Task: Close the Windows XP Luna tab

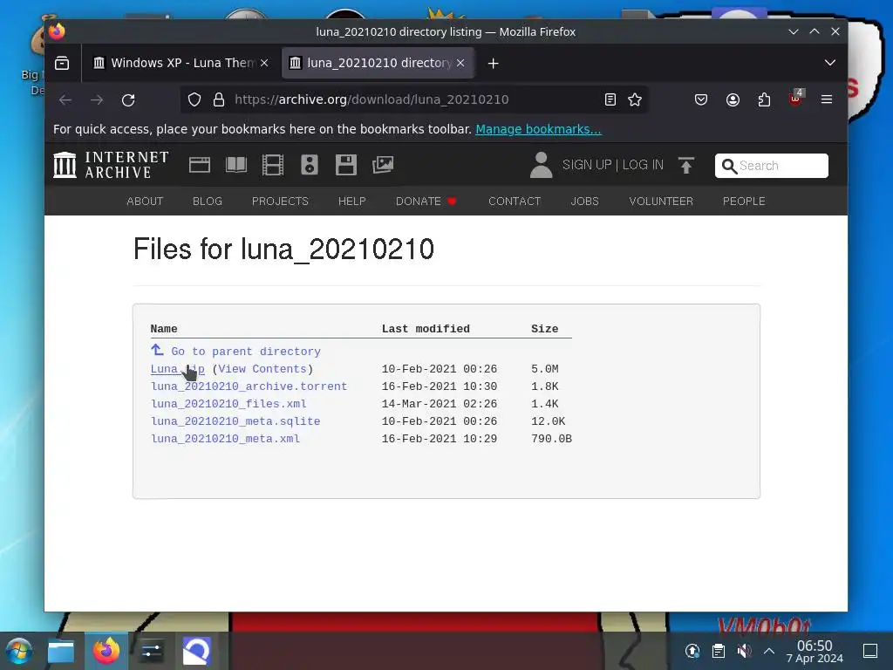Action: (x=264, y=63)
